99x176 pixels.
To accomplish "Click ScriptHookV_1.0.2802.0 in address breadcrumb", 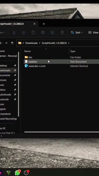I will [x=54, y=43].
